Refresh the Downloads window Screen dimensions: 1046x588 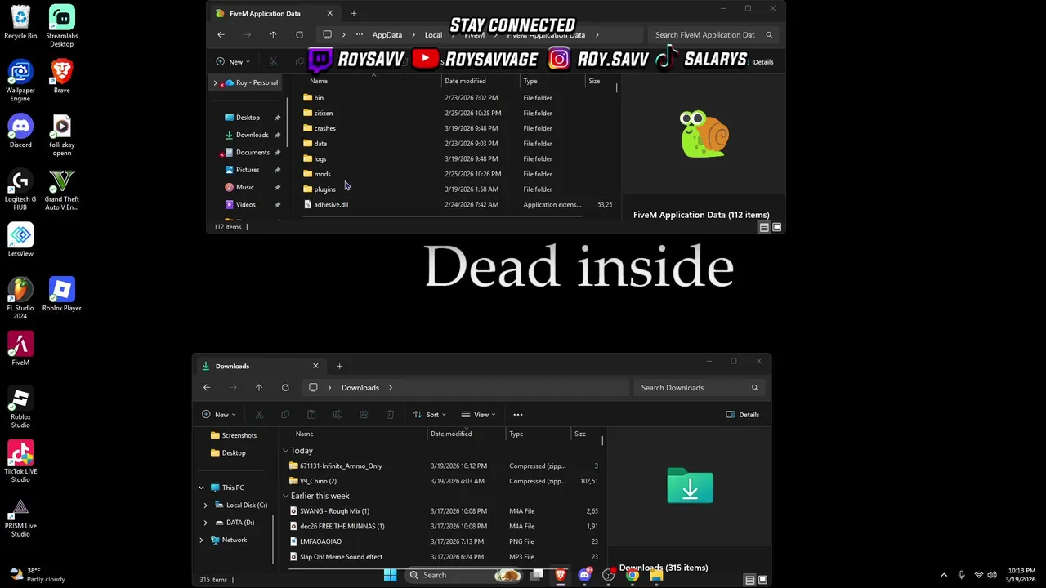pyautogui.click(x=285, y=387)
